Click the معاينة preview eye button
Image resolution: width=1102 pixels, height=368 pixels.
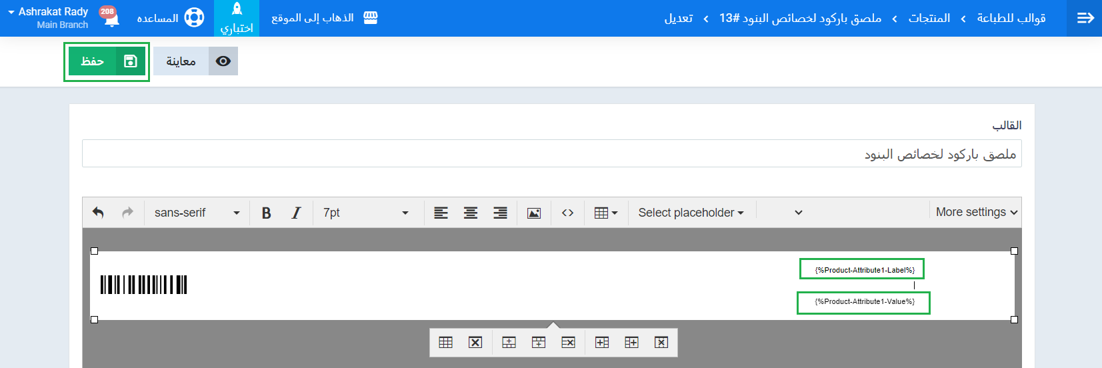tap(195, 61)
